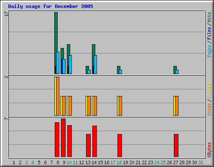Click the cyan Pages legend label

tap(209, 51)
